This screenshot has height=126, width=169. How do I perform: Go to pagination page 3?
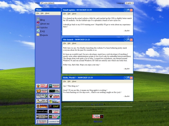pyautogui.click(x=102, y=104)
